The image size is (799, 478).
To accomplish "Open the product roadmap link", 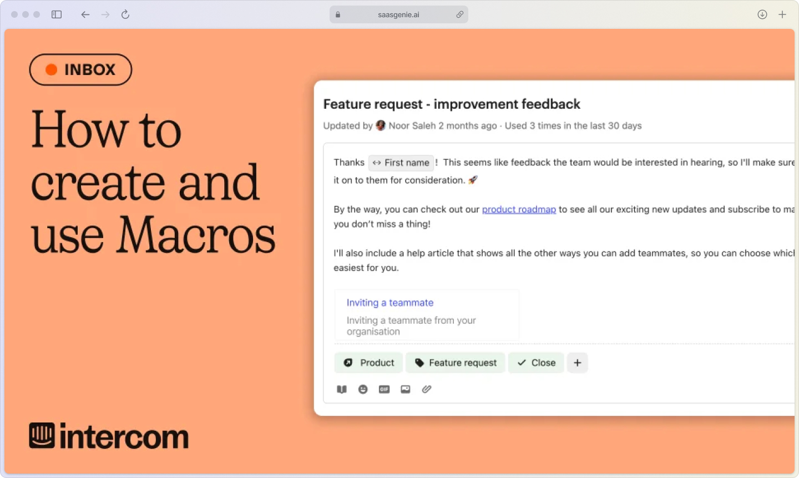I will tap(519, 209).
